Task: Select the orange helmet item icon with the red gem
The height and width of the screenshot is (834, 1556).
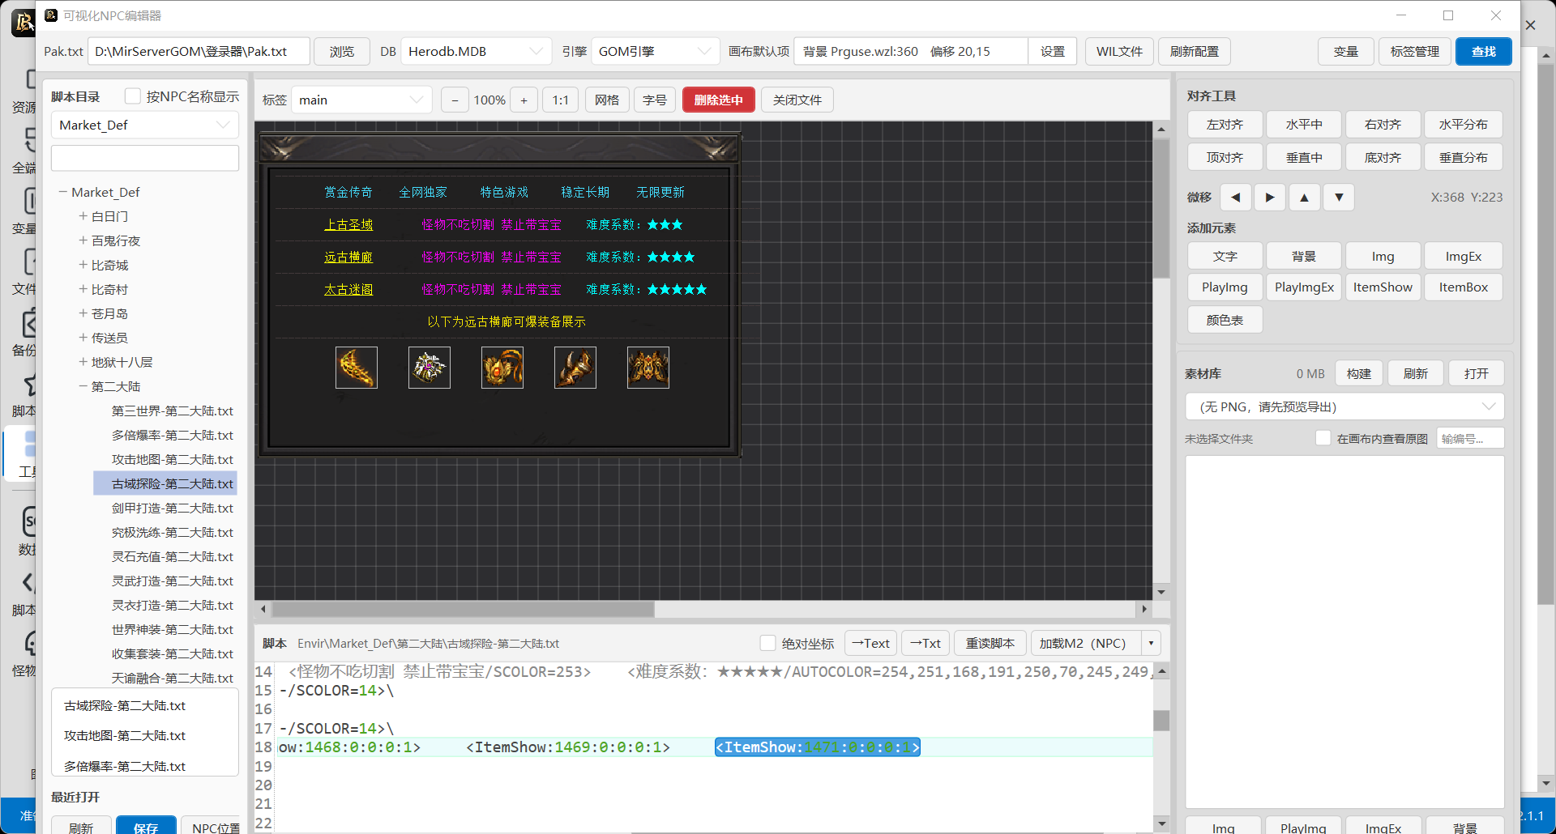Action: pos(502,368)
